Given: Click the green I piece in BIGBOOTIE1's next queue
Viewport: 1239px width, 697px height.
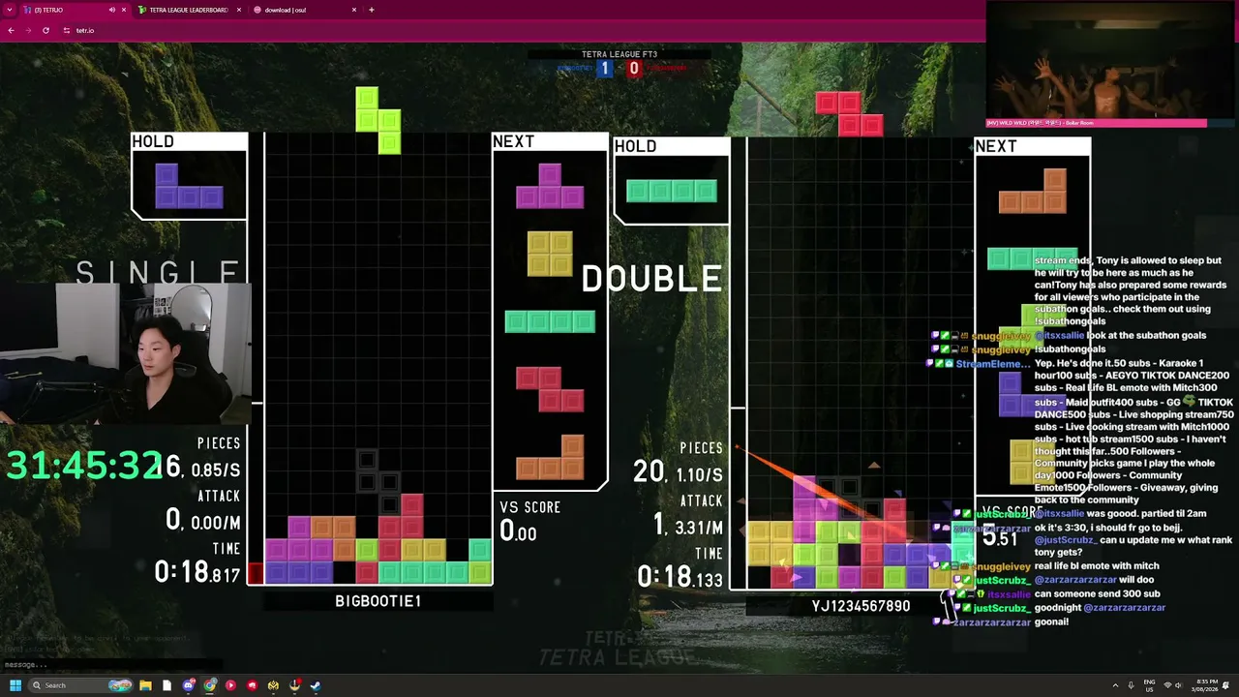Looking at the screenshot, I should (x=550, y=321).
